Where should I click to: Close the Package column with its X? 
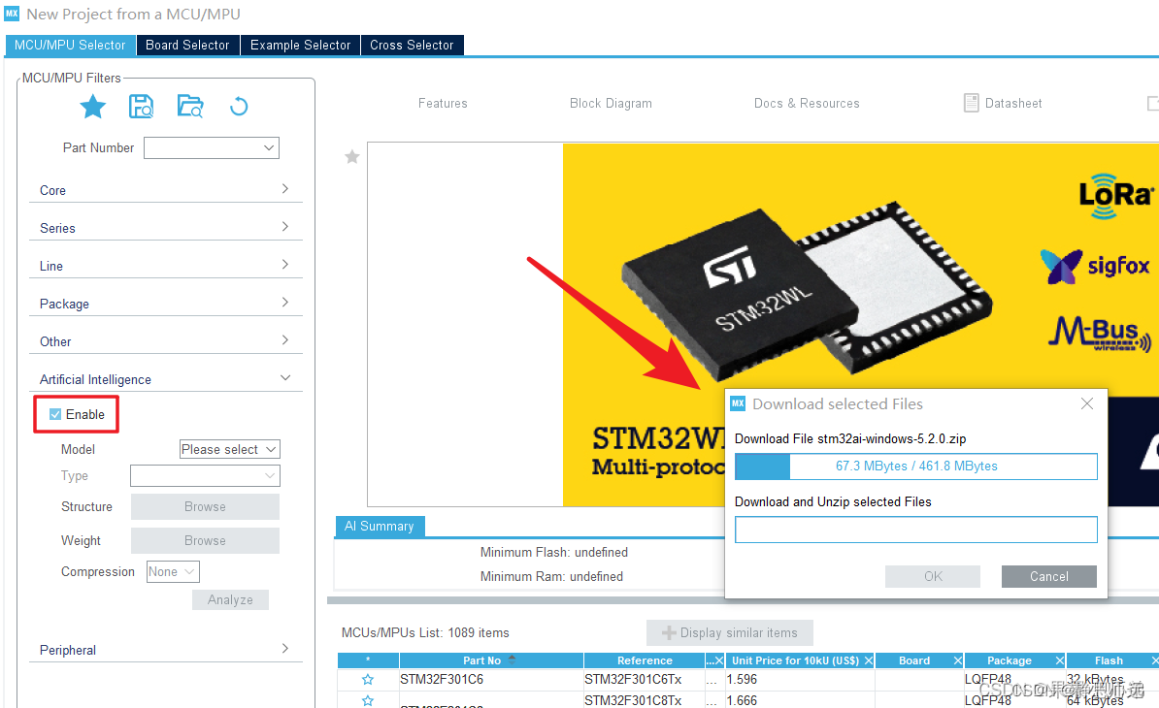tap(1060, 660)
